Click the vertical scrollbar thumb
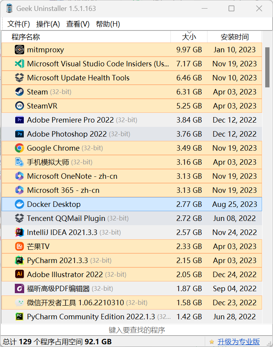The image size is (273, 347). (267, 67)
